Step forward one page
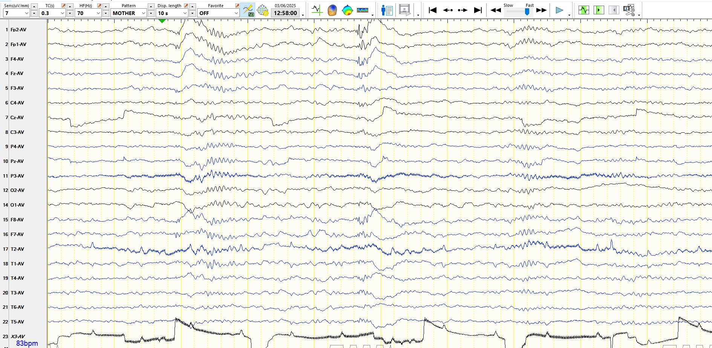Screen dimensions: 712x348 point(462,10)
